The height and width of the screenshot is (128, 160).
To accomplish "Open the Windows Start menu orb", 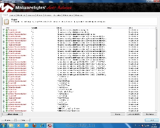I will click(3, 125).
